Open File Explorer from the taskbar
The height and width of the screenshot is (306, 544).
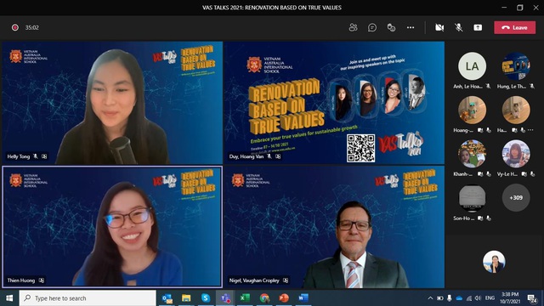pyautogui.click(x=186, y=298)
